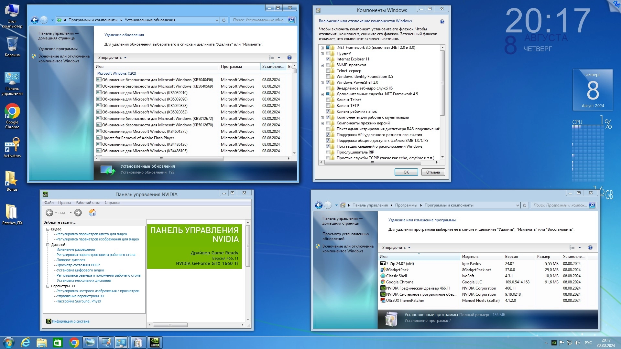Uncheck the Internet Explorer 11 checkbox
This screenshot has height=349, width=621.
328,59
